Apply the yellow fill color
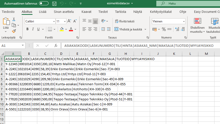 (x=62, y=29)
